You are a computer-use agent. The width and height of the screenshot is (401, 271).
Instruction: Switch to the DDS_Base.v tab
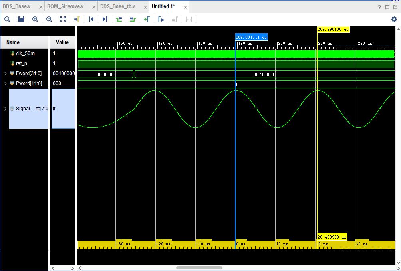[x=17, y=6]
